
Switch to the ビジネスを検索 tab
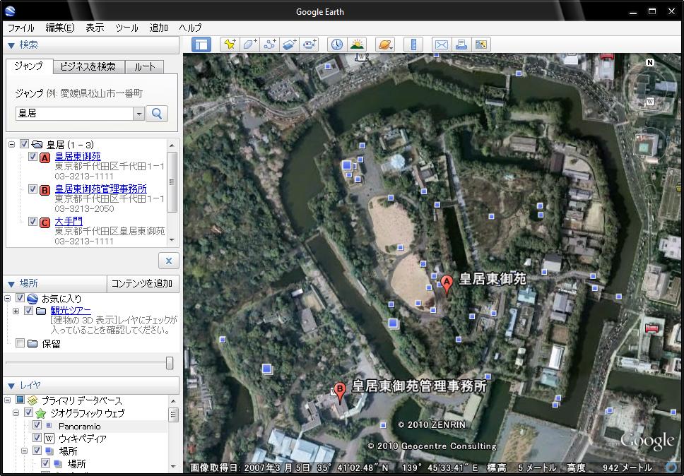(88, 66)
